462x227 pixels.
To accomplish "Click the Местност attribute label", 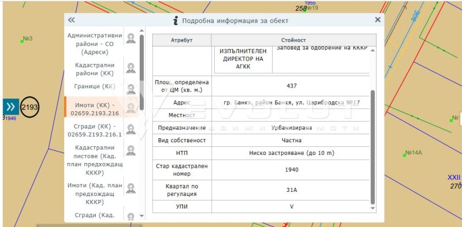I will pos(182,115).
